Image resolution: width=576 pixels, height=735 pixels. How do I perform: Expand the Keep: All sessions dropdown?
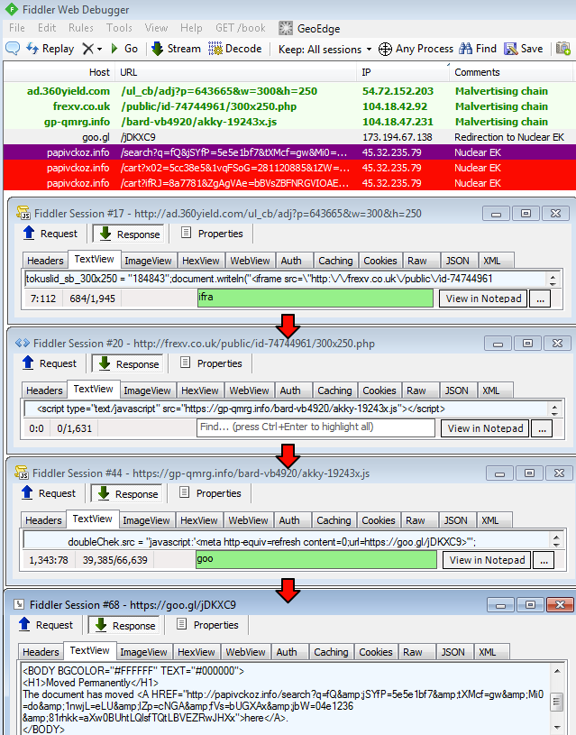tap(325, 49)
